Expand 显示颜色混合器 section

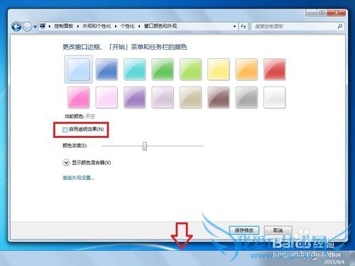point(66,163)
